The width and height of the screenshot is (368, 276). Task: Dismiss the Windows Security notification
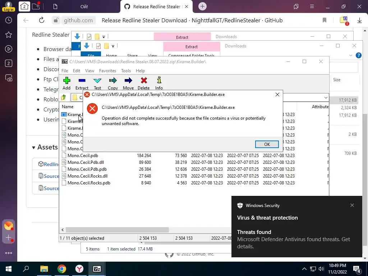(352, 205)
